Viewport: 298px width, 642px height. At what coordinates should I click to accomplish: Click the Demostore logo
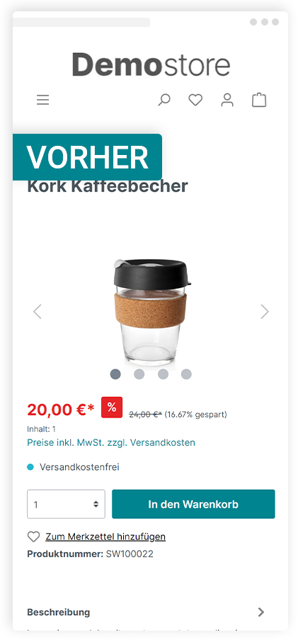coord(151,64)
